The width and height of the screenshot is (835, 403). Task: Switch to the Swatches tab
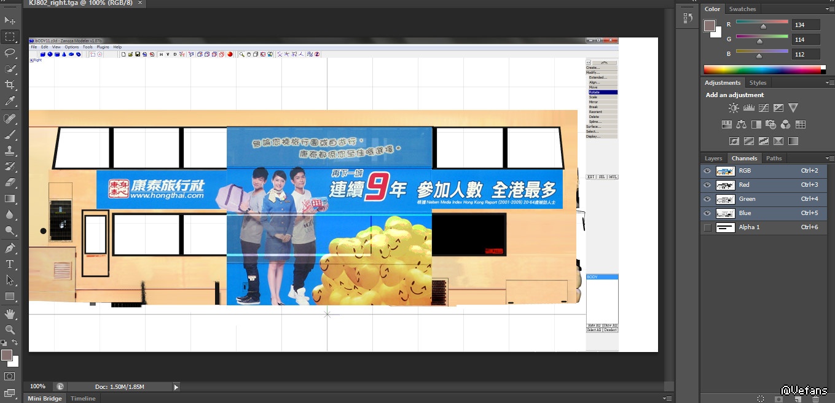tap(742, 9)
